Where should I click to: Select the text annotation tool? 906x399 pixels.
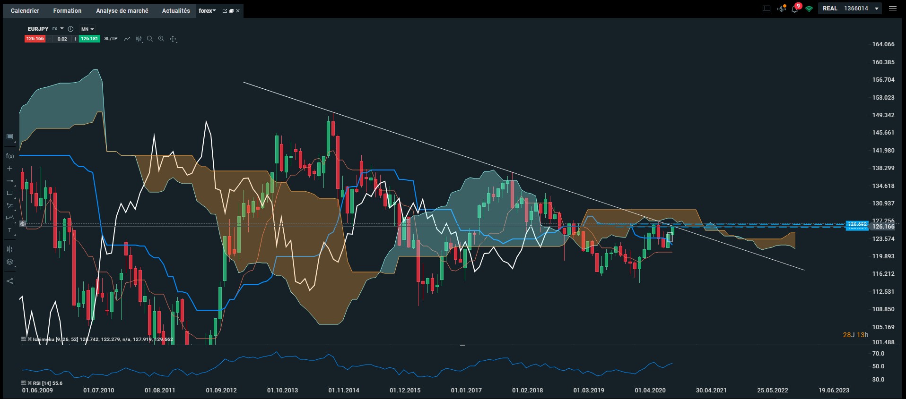click(9, 230)
